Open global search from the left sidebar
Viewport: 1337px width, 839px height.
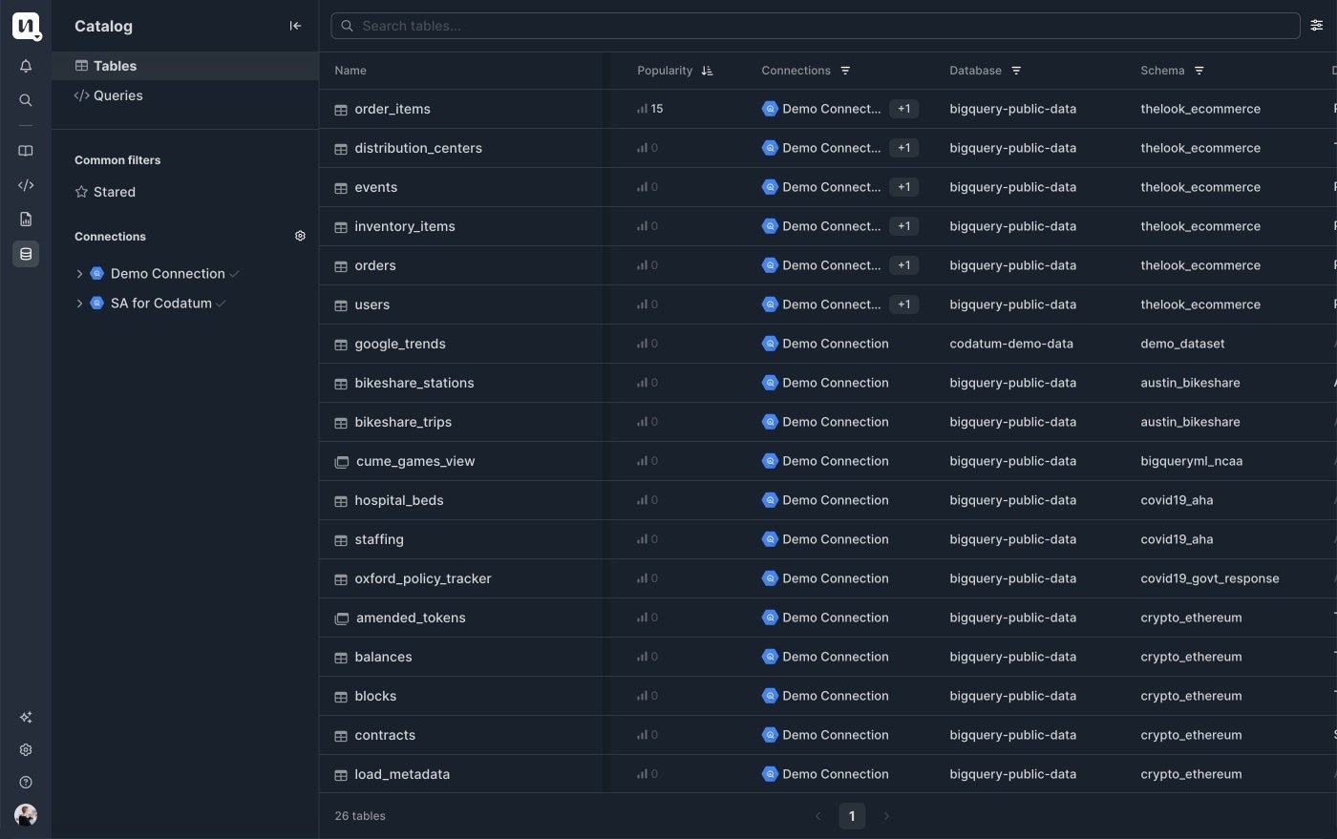26,99
